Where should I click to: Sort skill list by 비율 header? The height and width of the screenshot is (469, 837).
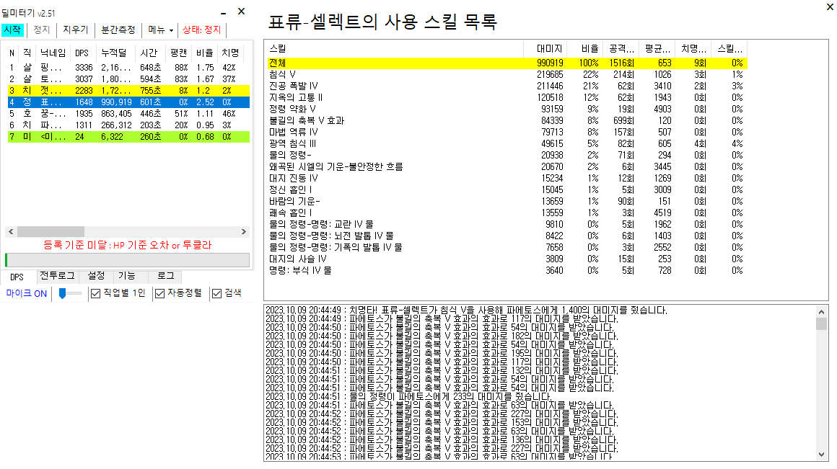pos(585,48)
